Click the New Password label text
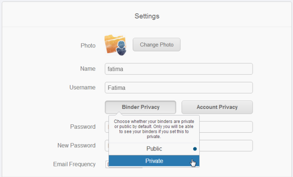293x177 pixels. point(76,145)
